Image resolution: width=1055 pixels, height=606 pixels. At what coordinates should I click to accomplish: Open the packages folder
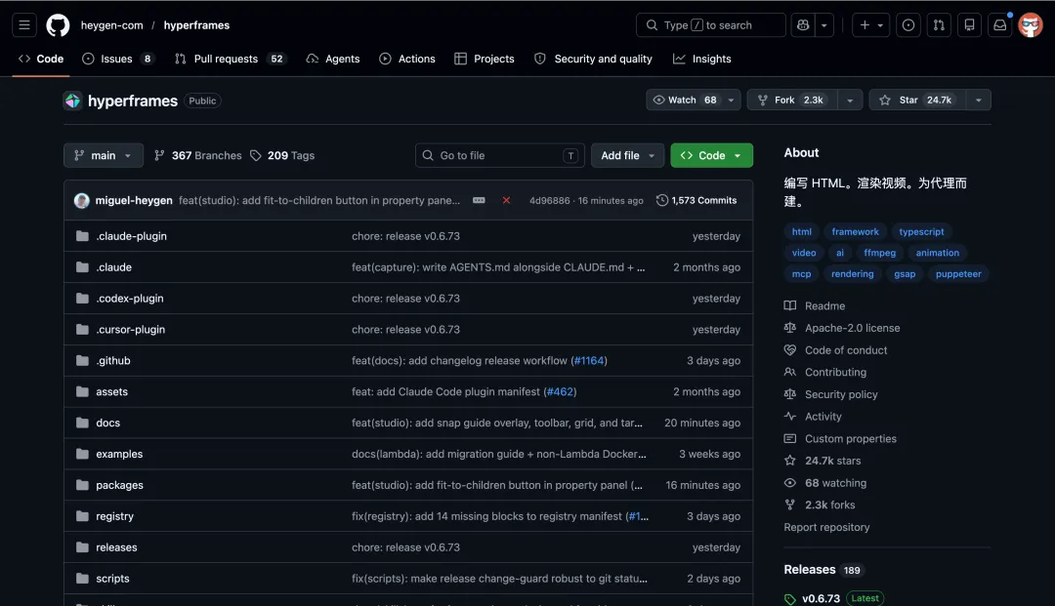pos(119,485)
